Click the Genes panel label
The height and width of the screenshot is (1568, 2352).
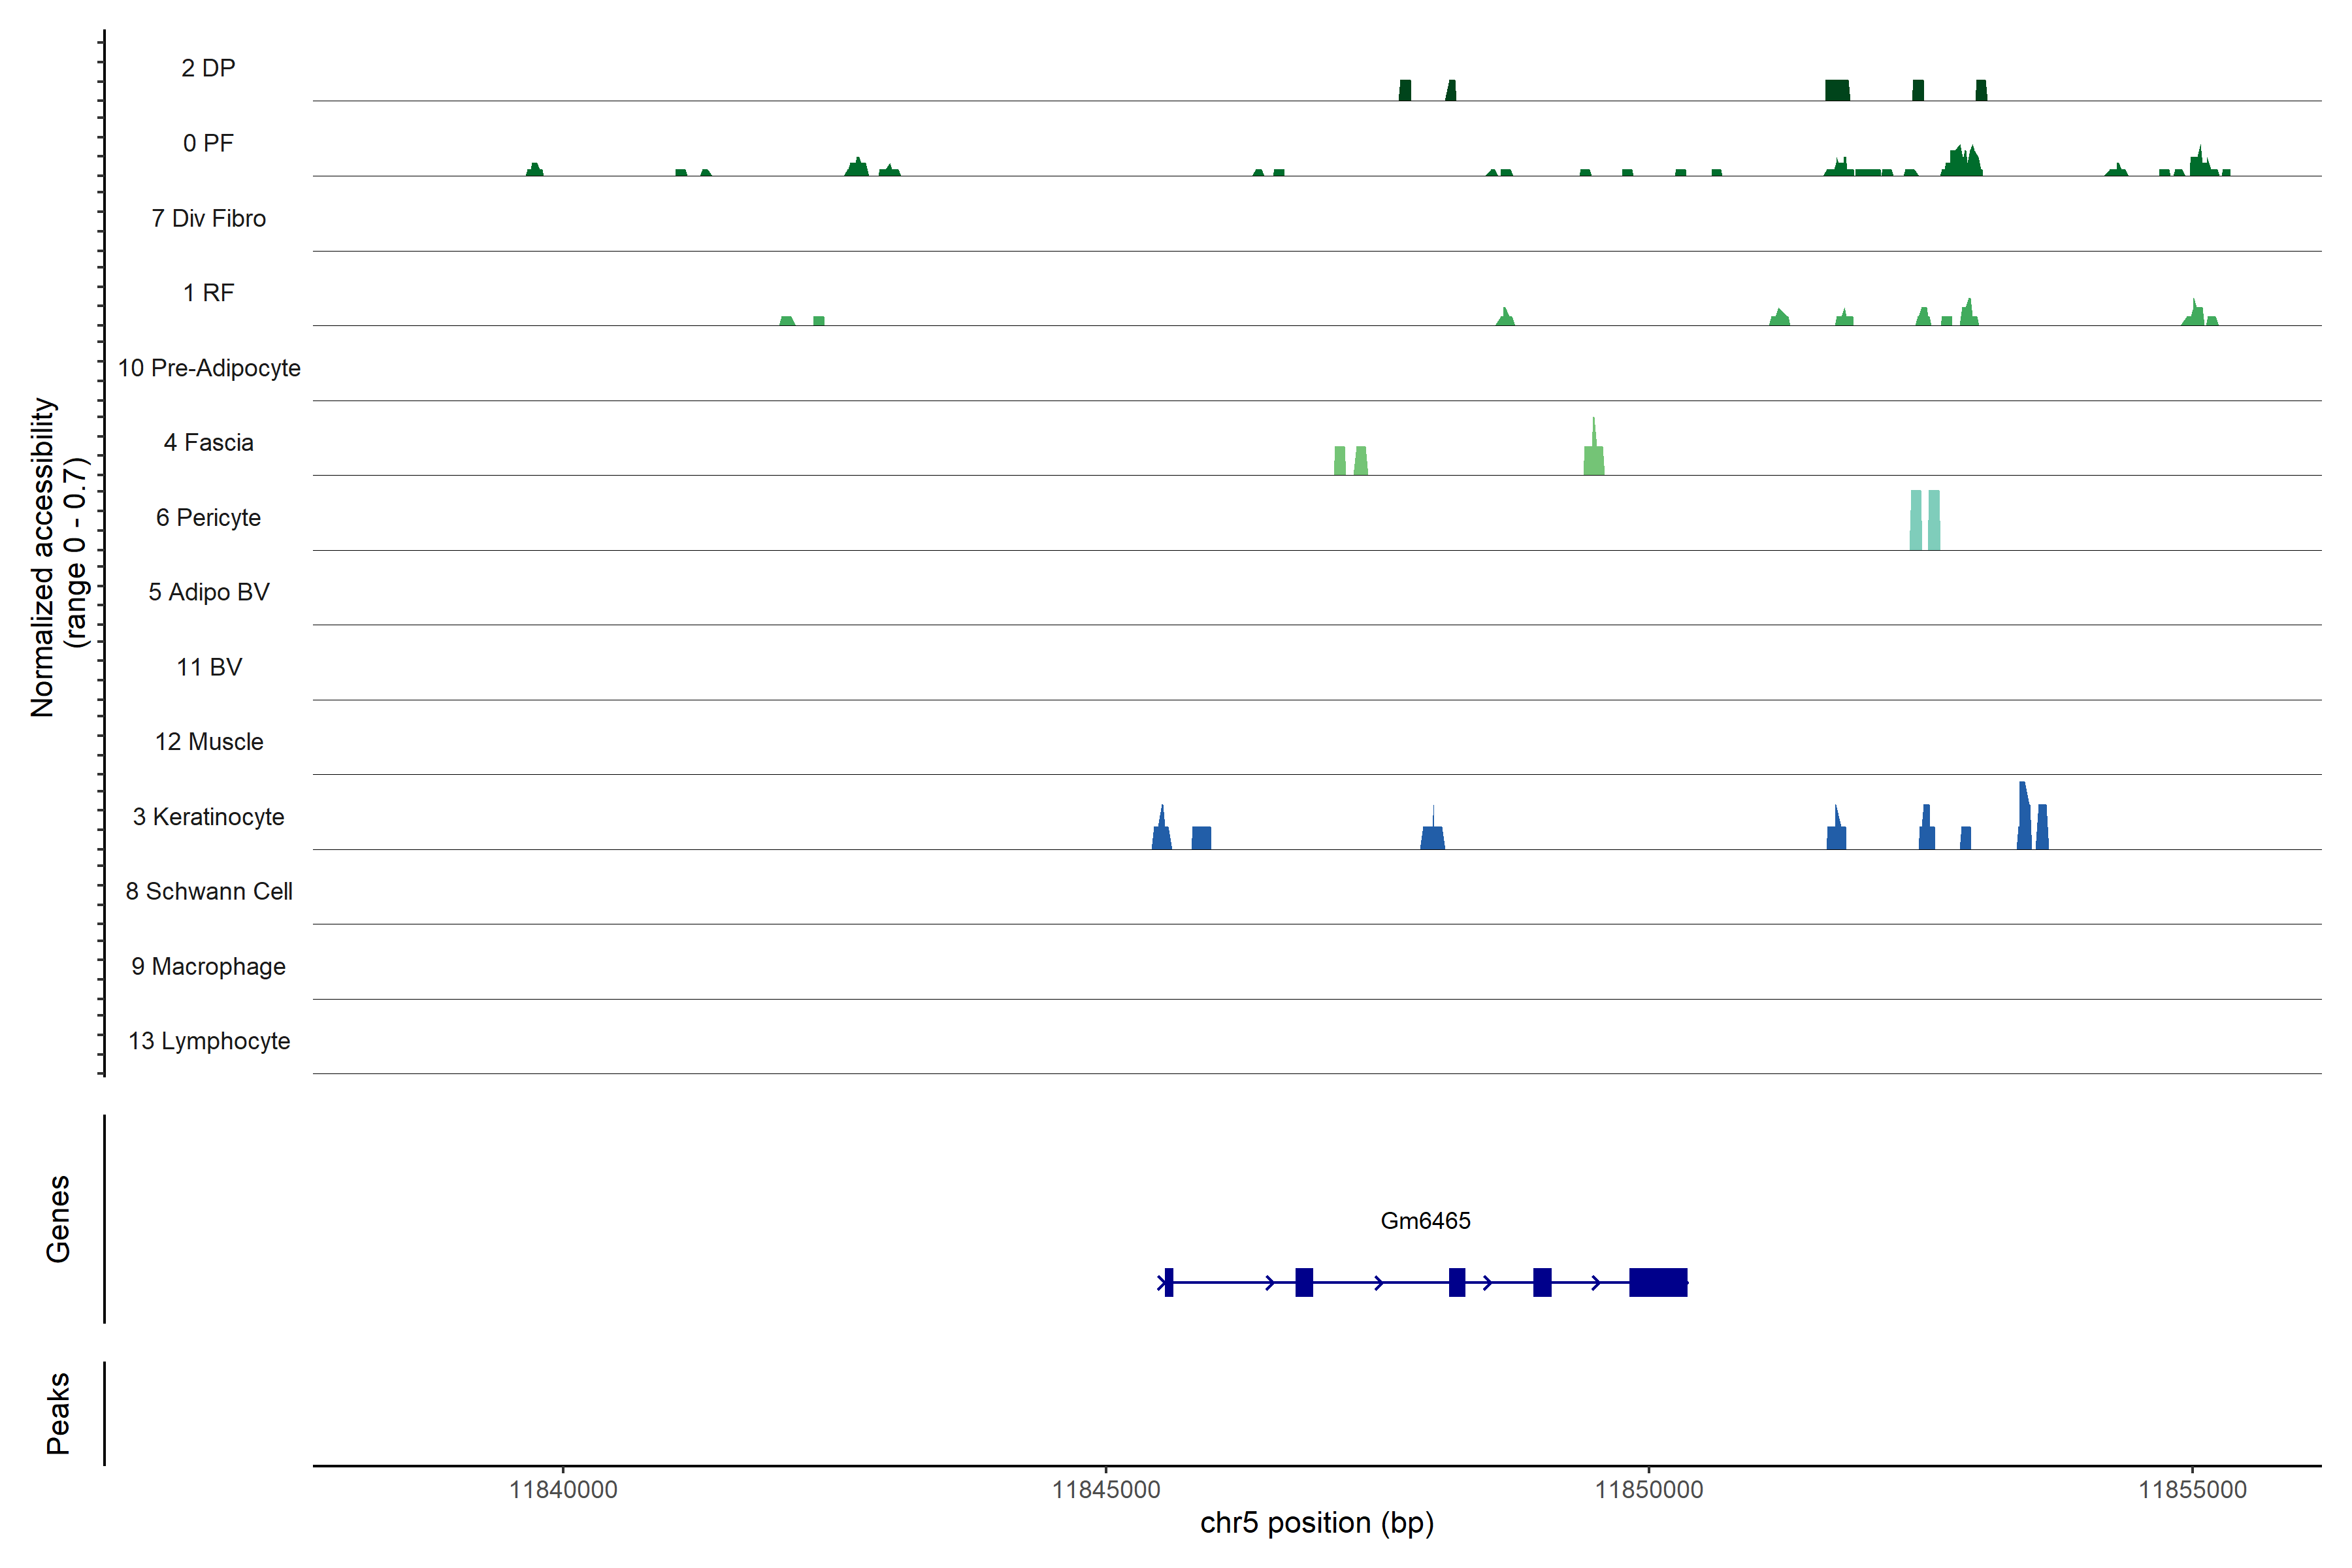58,1219
